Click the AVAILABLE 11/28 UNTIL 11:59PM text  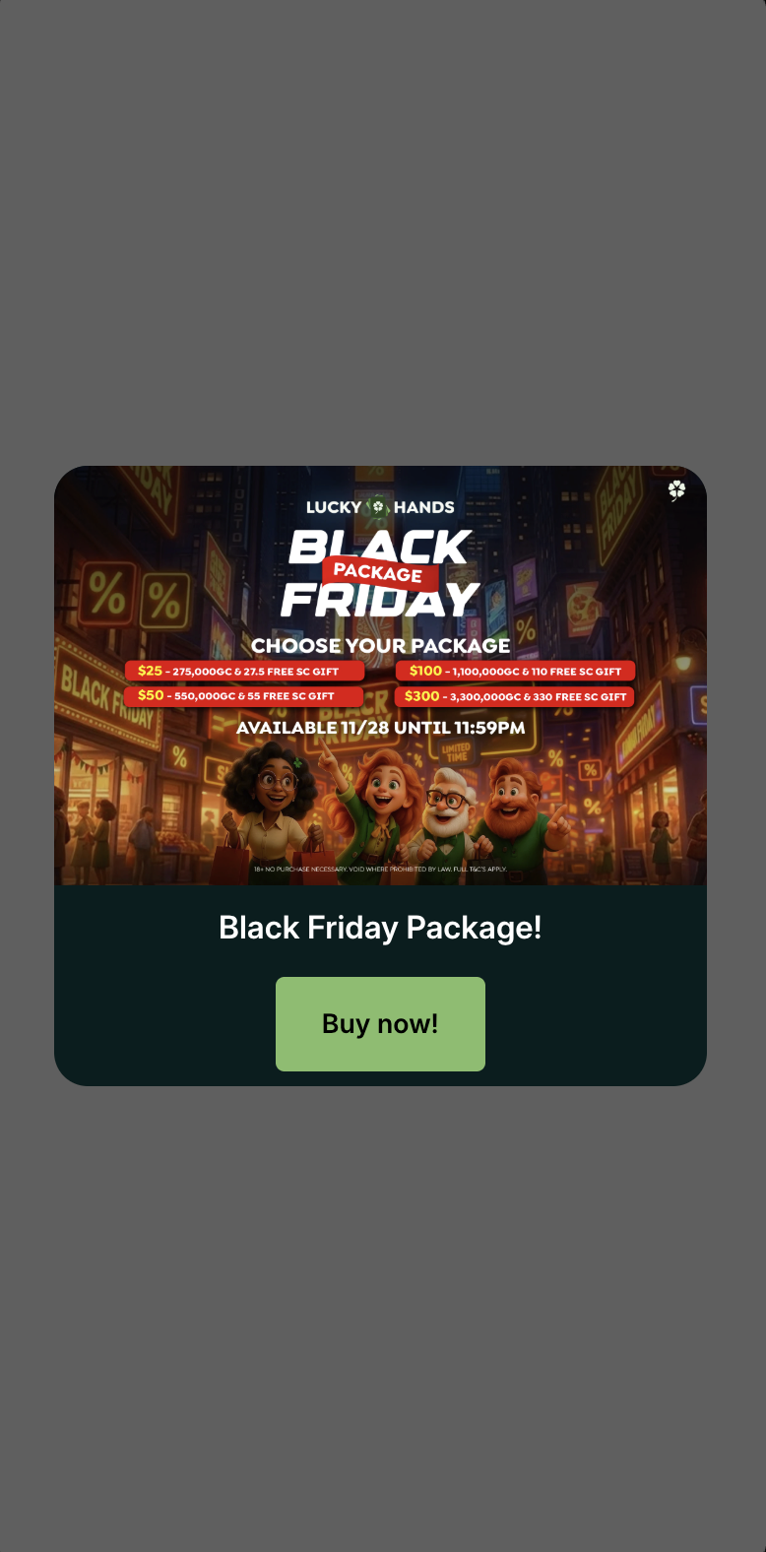[x=381, y=728]
